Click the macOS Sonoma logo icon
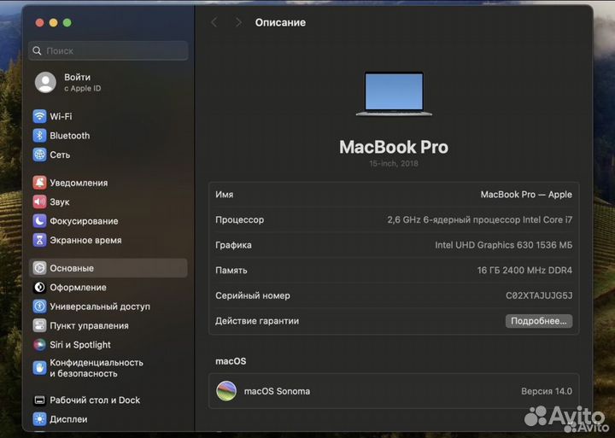615x438 pixels. pyautogui.click(x=226, y=391)
